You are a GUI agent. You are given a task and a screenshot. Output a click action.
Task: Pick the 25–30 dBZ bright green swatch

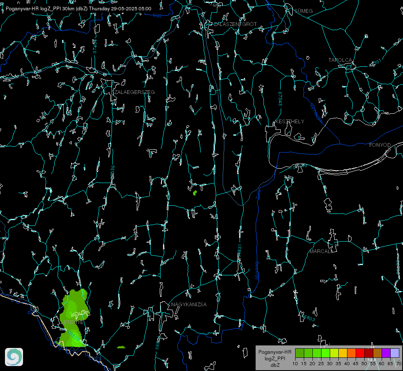pyautogui.click(x=326, y=353)
